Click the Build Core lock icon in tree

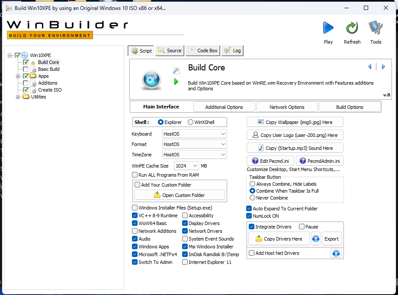click(x=33, y=63)
